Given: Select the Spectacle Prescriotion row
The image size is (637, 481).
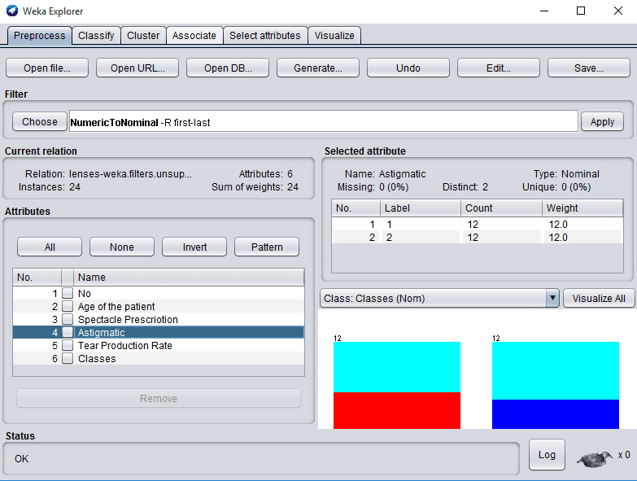Looking at the screenshot, I should click(x=159, y=319).
